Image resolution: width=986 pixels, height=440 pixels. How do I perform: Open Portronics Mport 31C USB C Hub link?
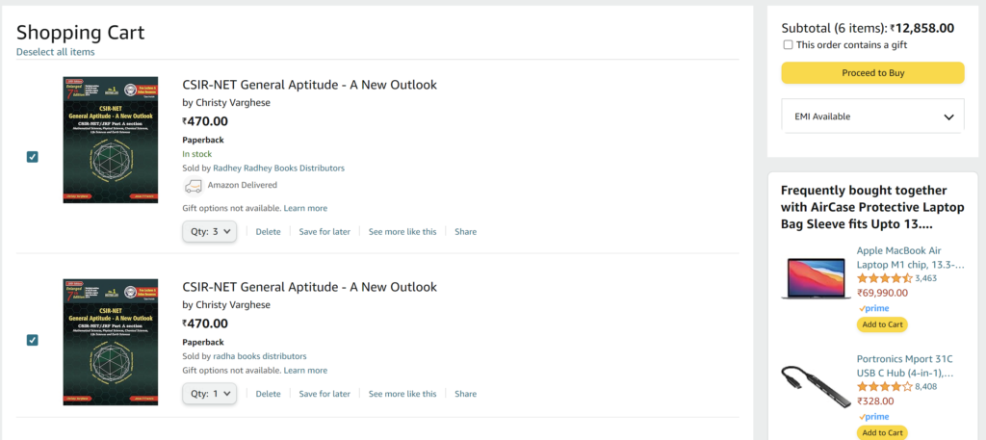(x=905, y=366)
